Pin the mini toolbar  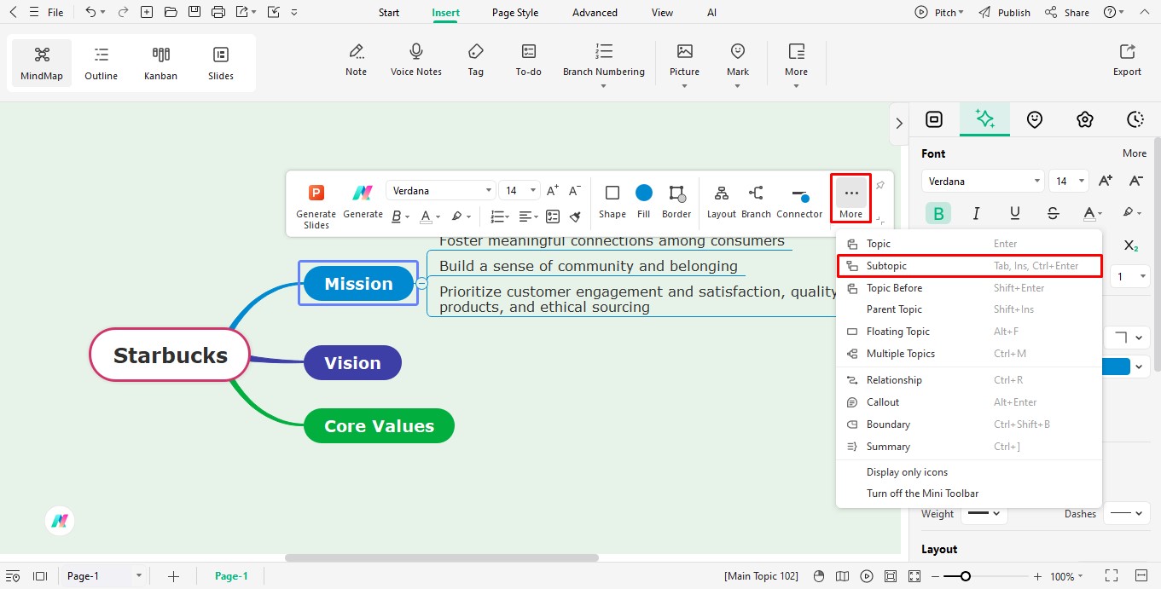[x=879, y=185]
